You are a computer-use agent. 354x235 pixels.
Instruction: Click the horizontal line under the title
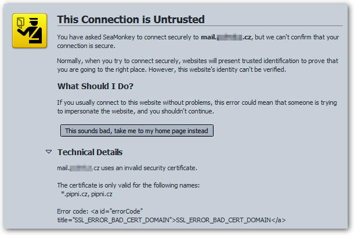click(200, 26)
